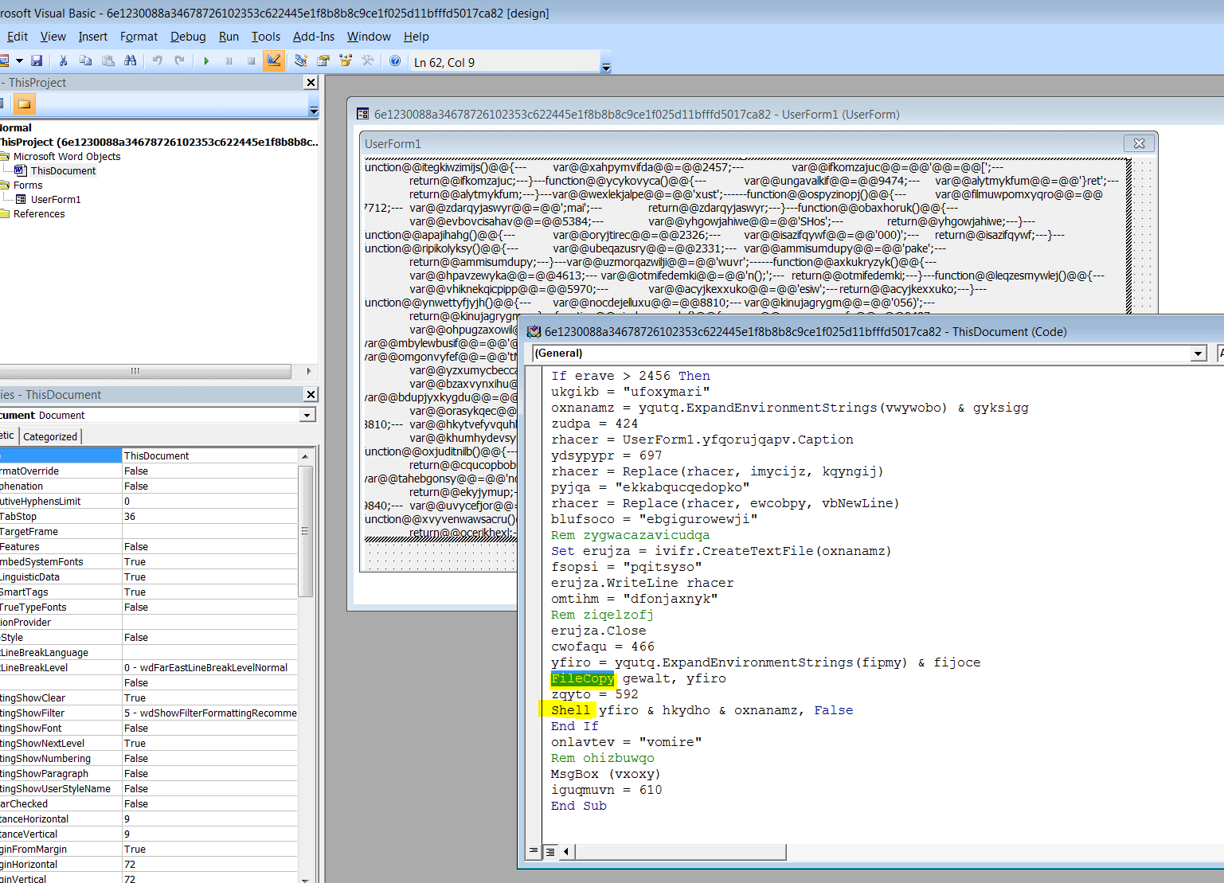Click the 'Ln 62, Col 9' position indicator
This screenshot has width=1224, height=883.
pos(444,62)
